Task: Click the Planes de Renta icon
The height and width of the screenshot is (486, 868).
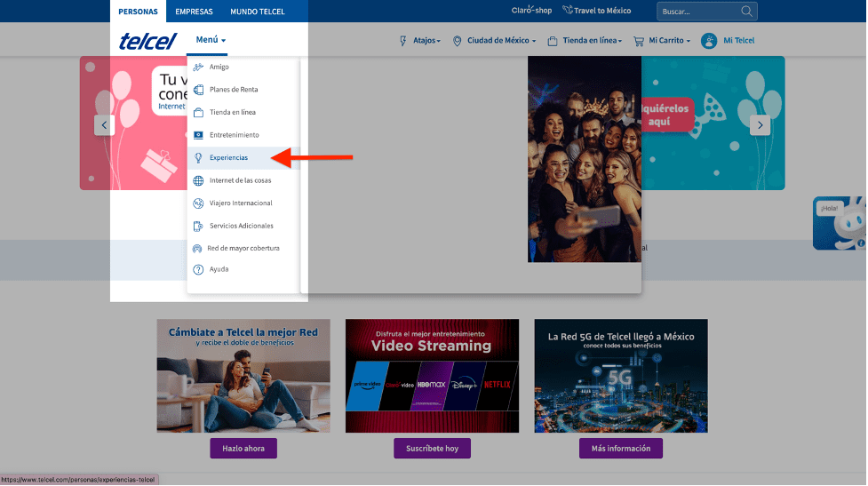Action: (198, 90)
